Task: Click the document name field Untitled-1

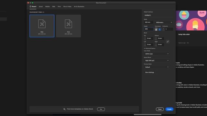Action: click(158, 15)
